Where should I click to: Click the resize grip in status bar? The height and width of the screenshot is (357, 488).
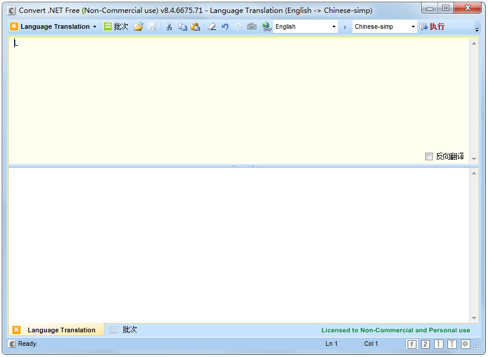click(477, 345)
